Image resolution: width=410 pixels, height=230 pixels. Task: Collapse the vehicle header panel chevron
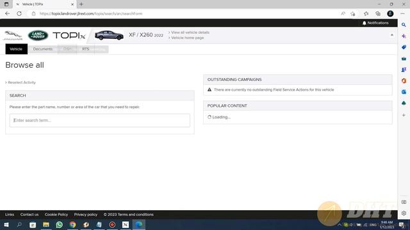[391, 35]
